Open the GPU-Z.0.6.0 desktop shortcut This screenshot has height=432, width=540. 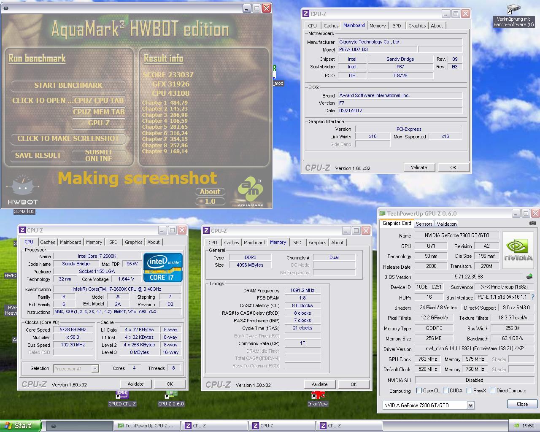171,398
